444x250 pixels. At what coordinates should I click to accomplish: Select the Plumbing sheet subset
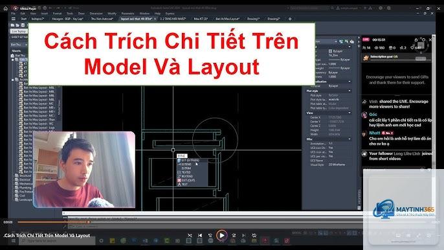(x=25, y=187)
